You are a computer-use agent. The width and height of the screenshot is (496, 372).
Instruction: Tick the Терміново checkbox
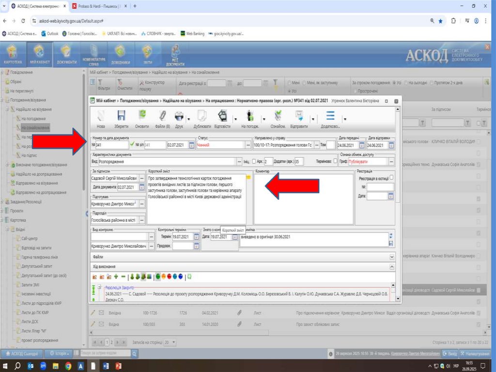(x=335, y=161)
